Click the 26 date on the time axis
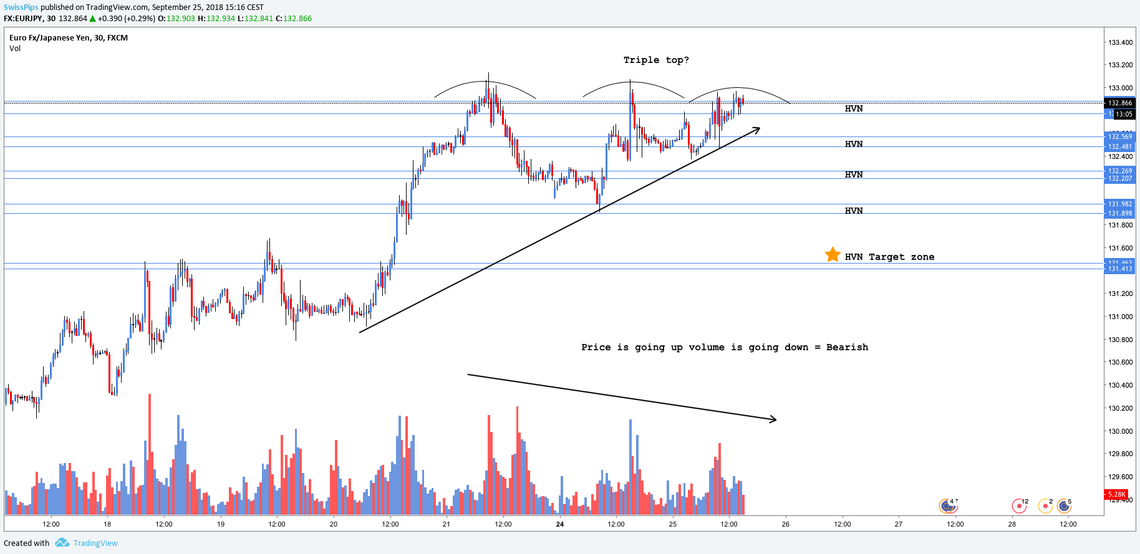Viewport: 1140px width, 554px height. pos(786,524)
